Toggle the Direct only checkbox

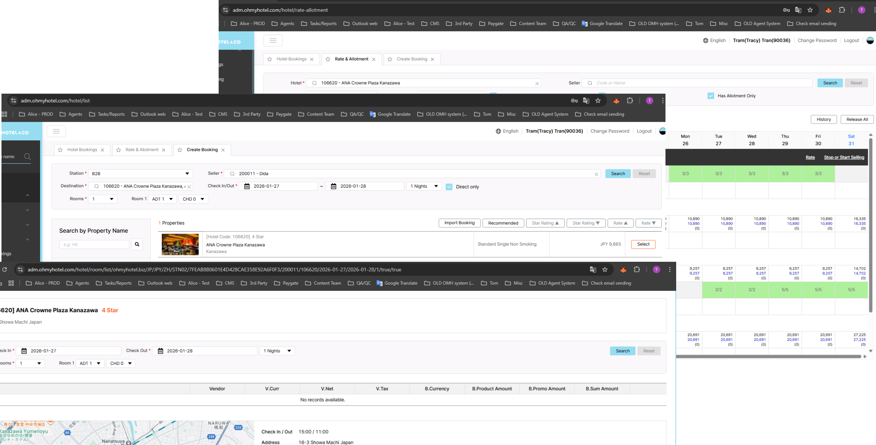coord(449,187)
